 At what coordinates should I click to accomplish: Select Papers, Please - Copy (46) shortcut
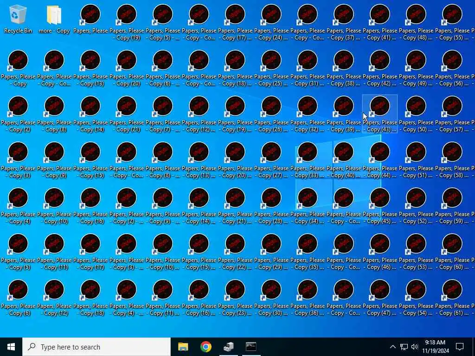(380, 252)
